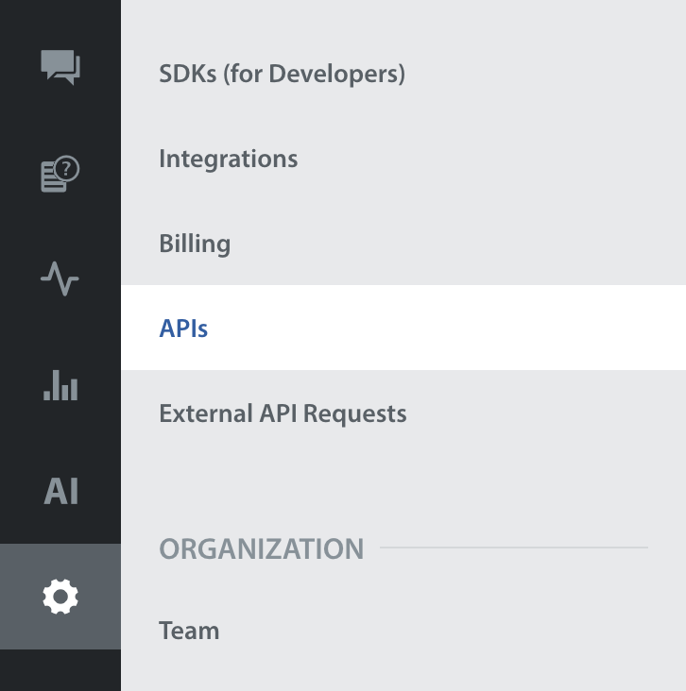This screenshot has width=686, height=691.
Task: Go to the Integrations menu item
Action: pos(228,159)
